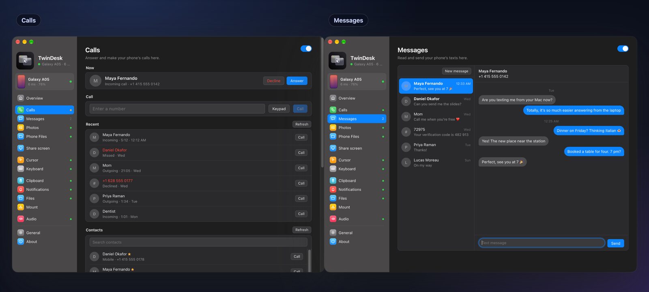Open Audio icon in Calls window sidebar
Image resolution: width=649 pixels, height=292 pixels.
tap(21, 219)
